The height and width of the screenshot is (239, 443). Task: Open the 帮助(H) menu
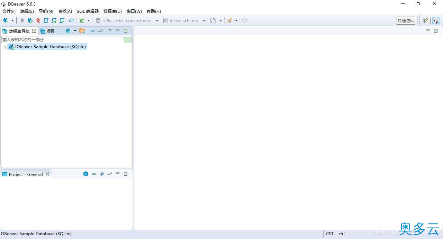click(x=154, y=11)
